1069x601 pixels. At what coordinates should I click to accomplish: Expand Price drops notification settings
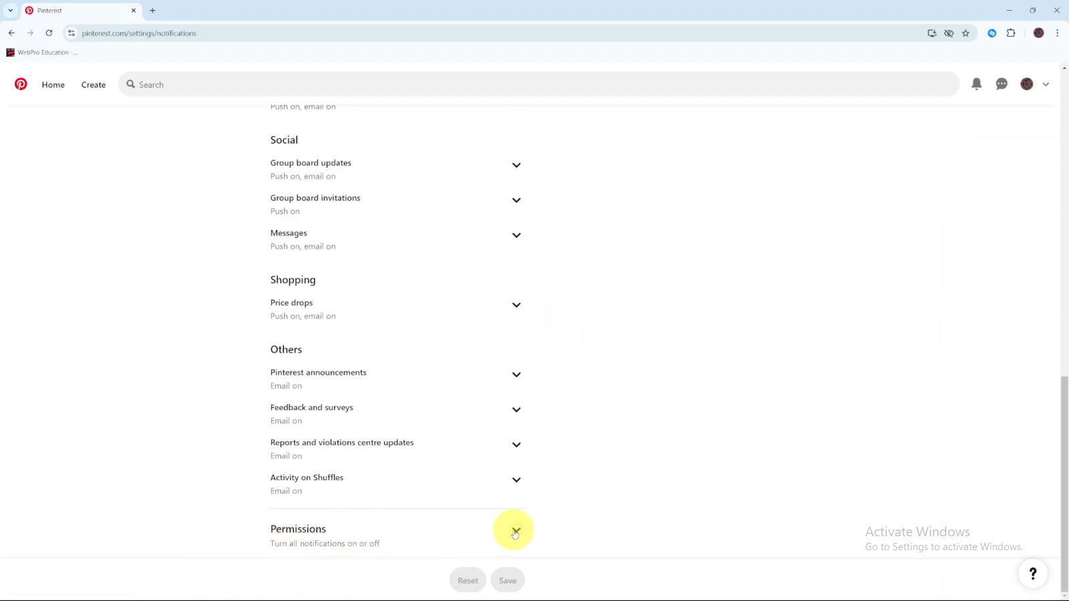[516, 305]
